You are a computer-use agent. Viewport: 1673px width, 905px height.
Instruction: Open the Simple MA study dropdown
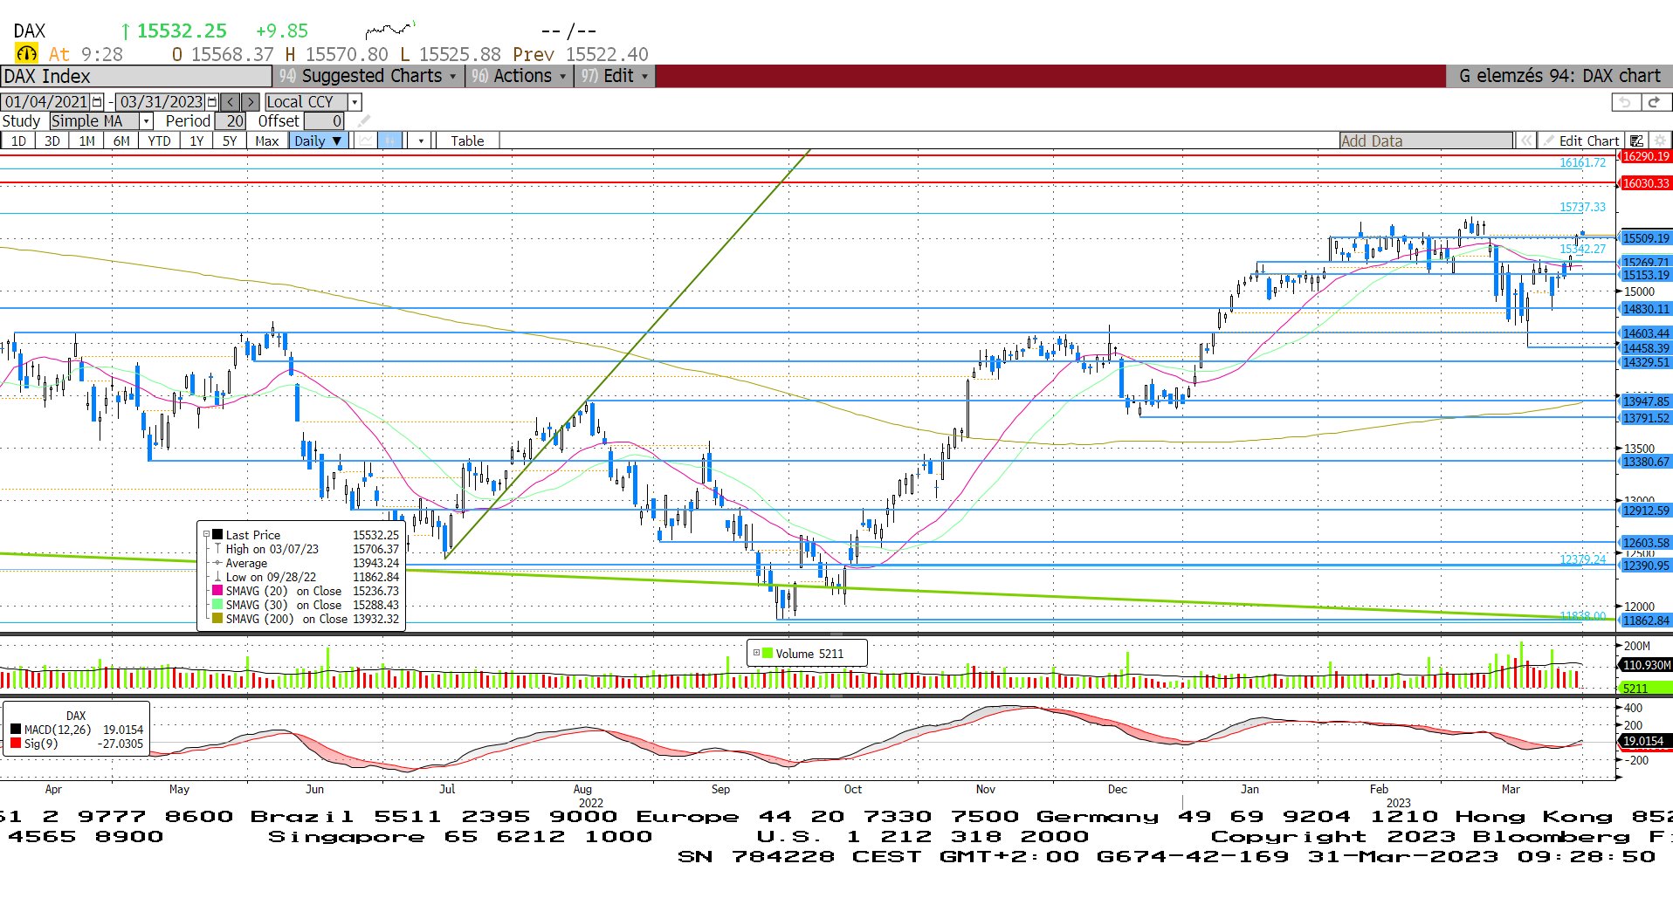(147, 121)
